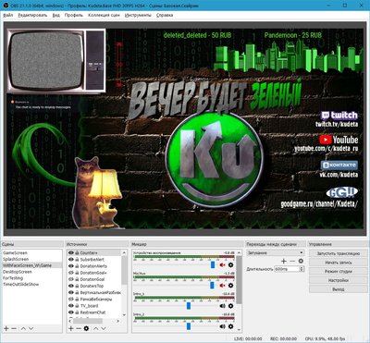Click the Intro_1 volume slider handle
This screenshot has width=370, height=343.
189,306
